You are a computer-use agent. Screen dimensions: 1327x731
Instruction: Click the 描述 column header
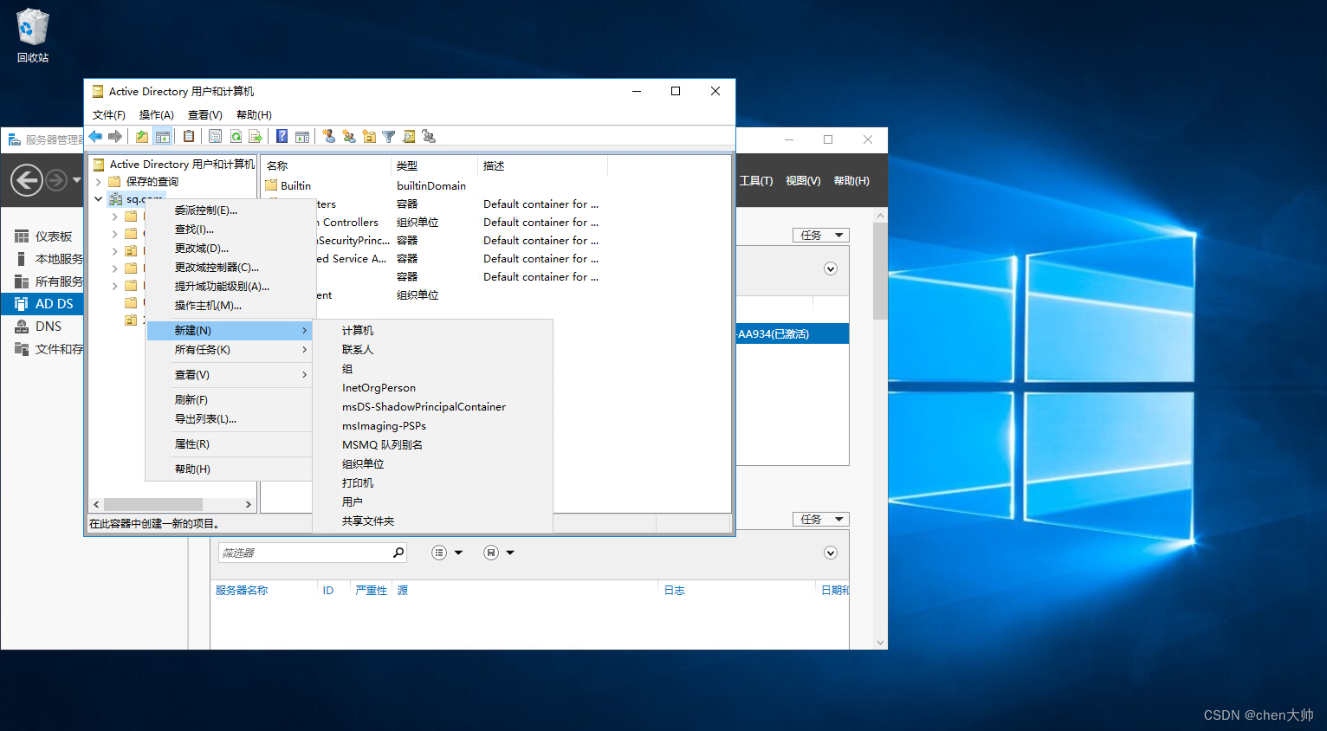(x=543, y=166)
